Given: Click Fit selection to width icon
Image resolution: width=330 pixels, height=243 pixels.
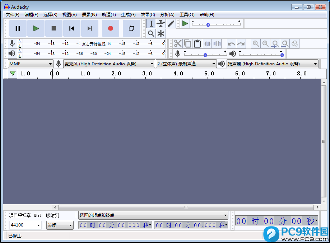Looking at the screenshot, I should click(275, 44).
